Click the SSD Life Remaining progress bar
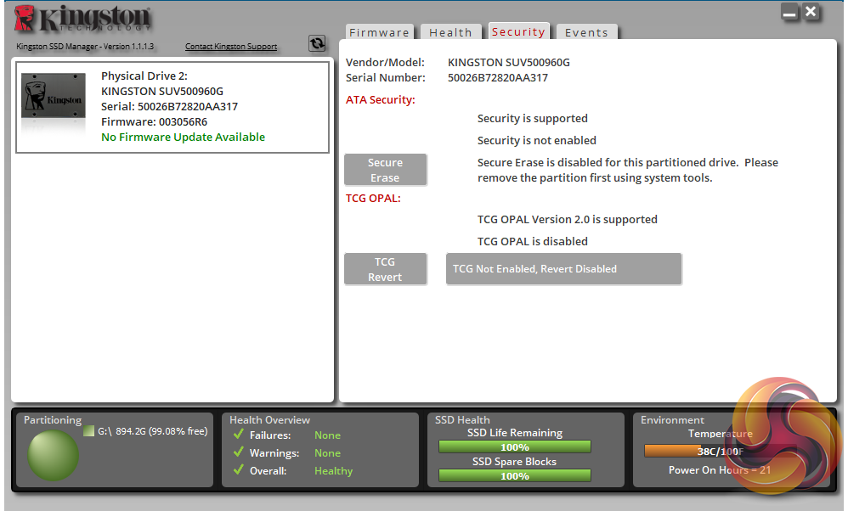Viewport: 848px width, 511px height. pos(514,446)
